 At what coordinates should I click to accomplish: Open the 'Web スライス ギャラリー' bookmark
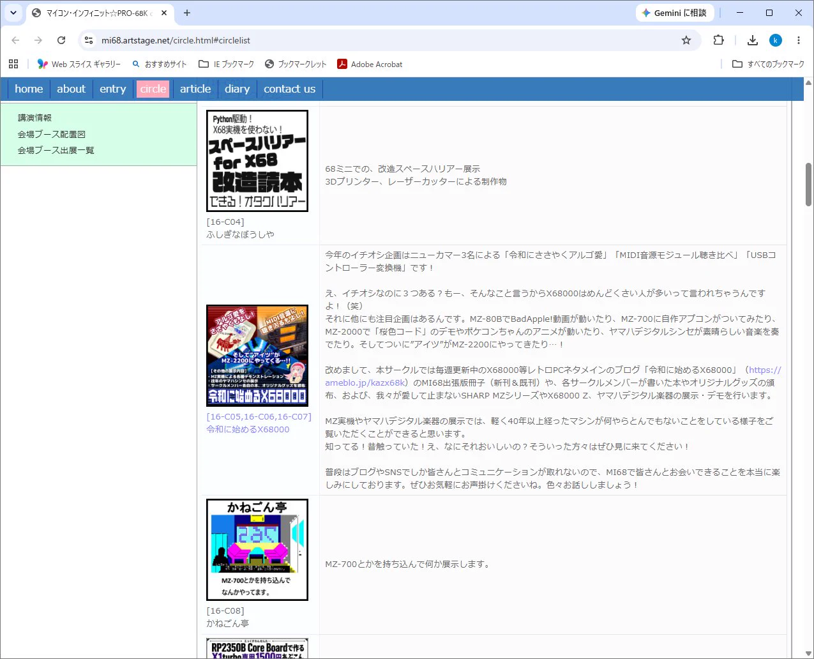79,64
